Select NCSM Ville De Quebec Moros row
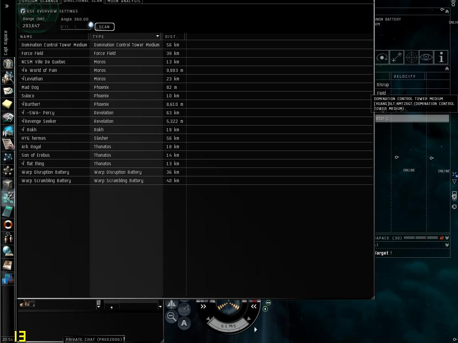458x343 pixels. pos(196,62)
